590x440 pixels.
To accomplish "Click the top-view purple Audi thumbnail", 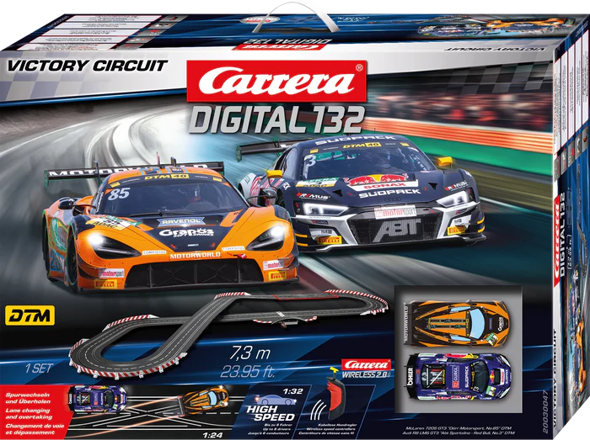I will (459, 377).
